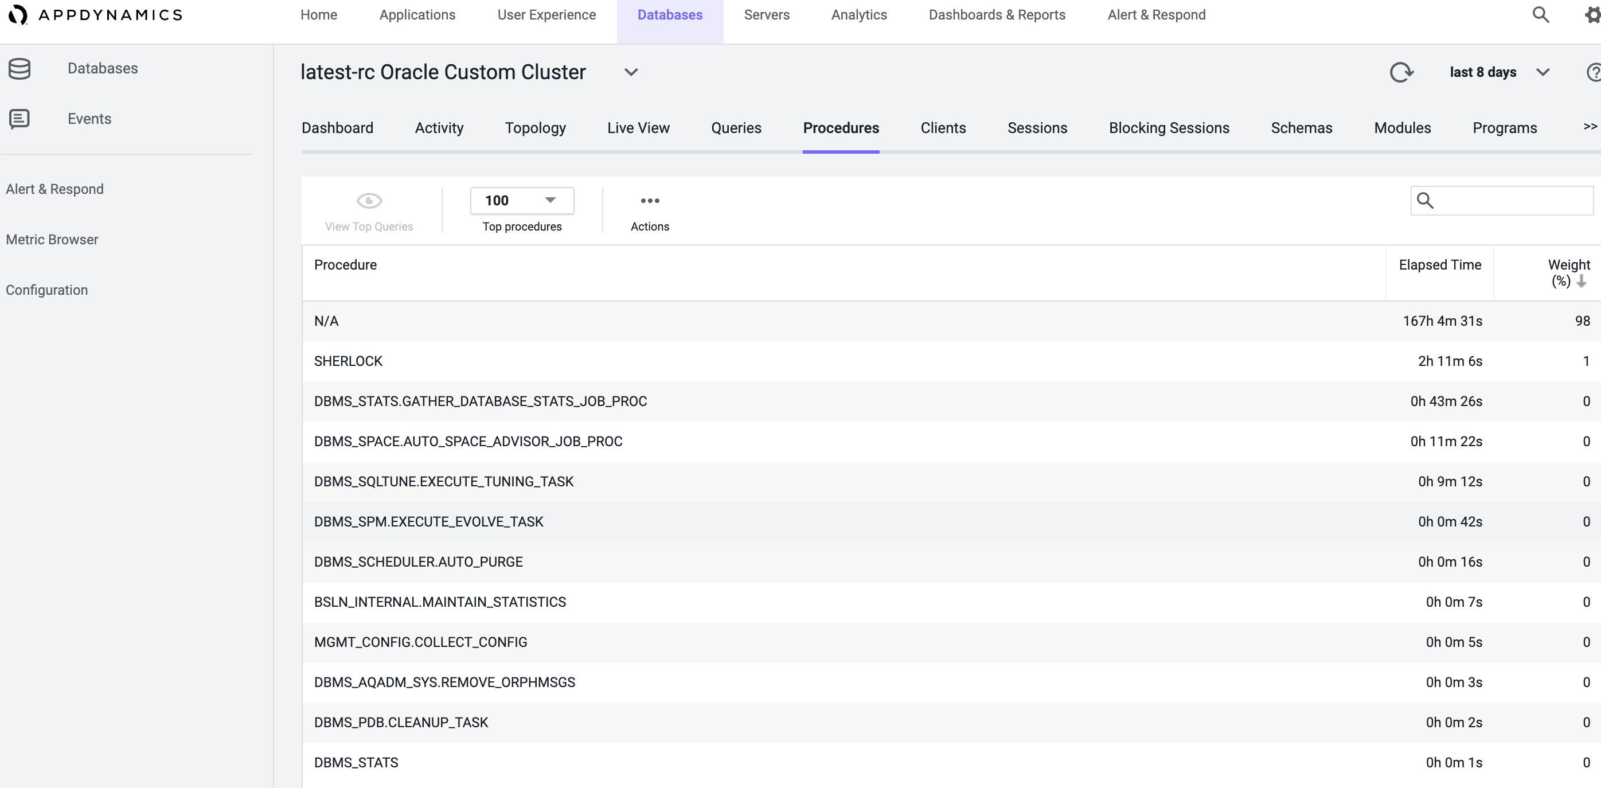The image size is (1601, 788).
Task: Open Servers in the top menu
Action: click(766, 14)
